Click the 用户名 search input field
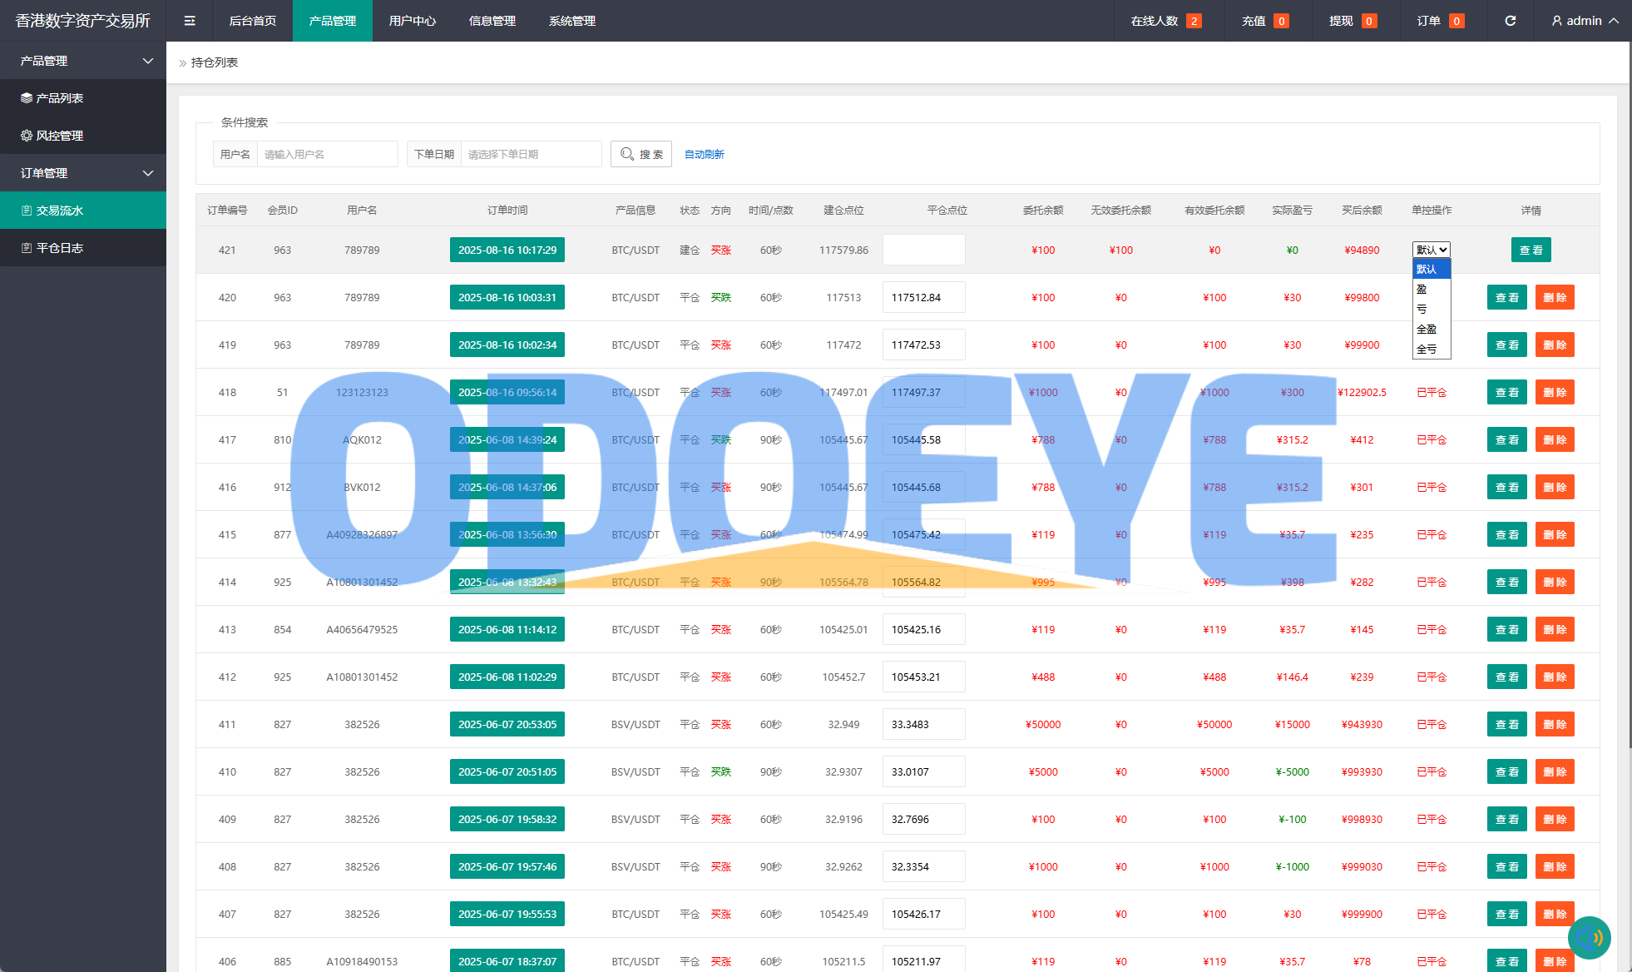 click(327, 154)
